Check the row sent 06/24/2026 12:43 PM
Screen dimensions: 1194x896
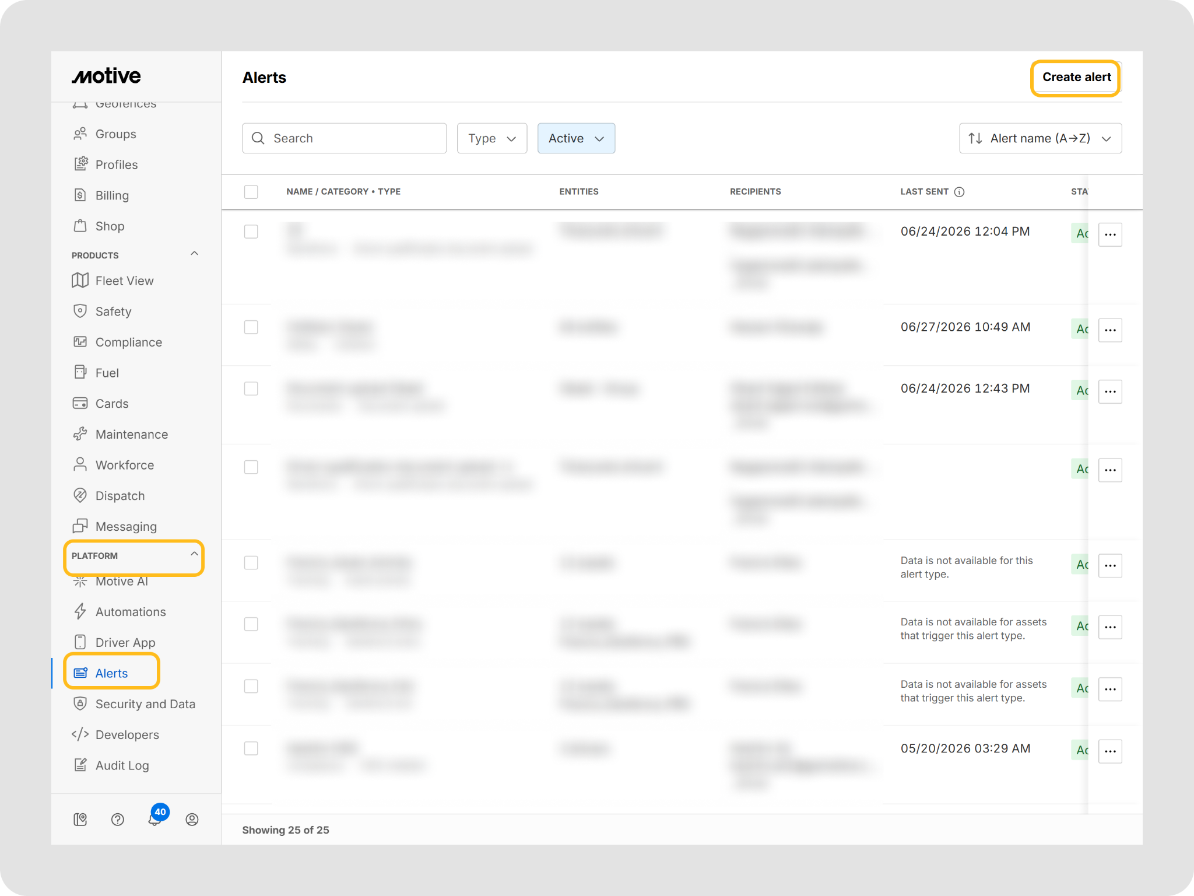(x=251, y=388)
